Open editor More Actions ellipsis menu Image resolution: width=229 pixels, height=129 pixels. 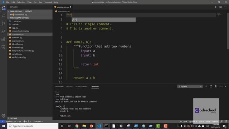(225, 7)
